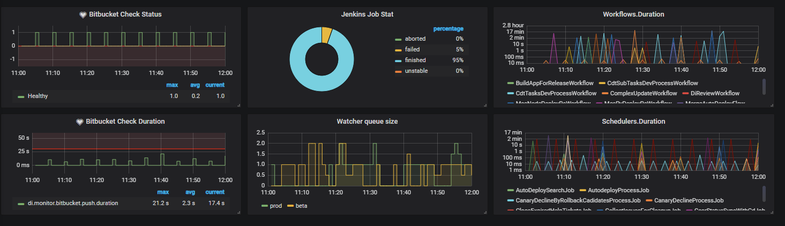Click failed legend yellow color swatch
785x226 pixels.
pos(398,50)
